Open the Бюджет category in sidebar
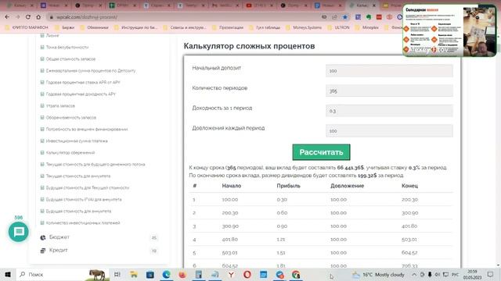The image size is (501, 281). [x=59, y=237]
